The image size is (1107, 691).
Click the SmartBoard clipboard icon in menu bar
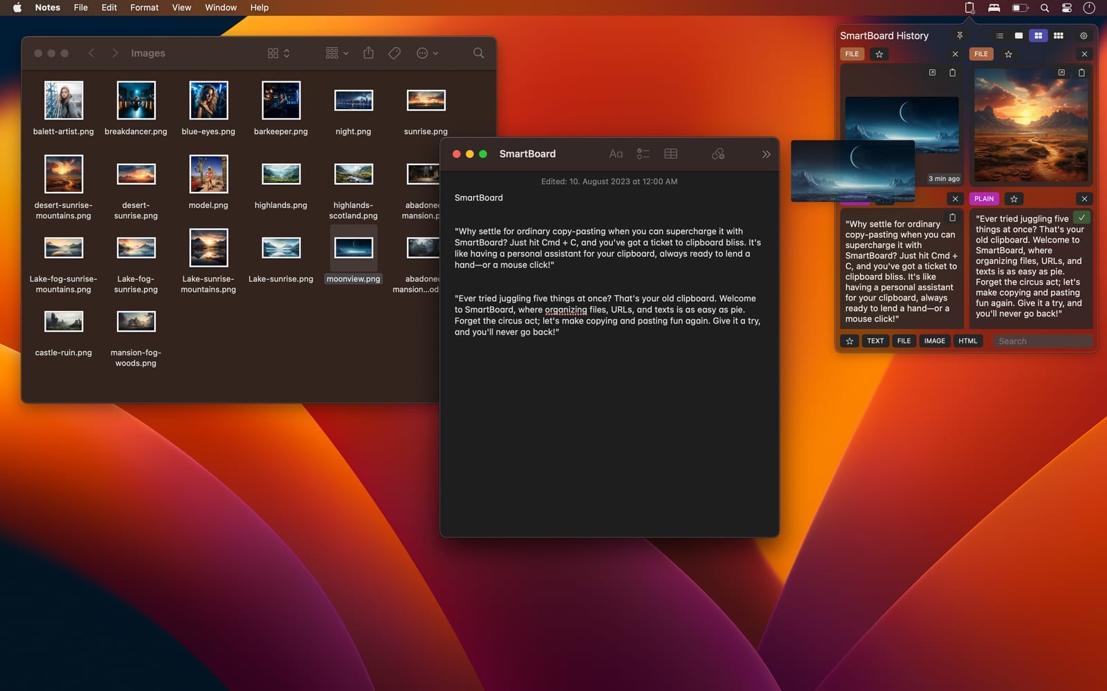(969, 8)
